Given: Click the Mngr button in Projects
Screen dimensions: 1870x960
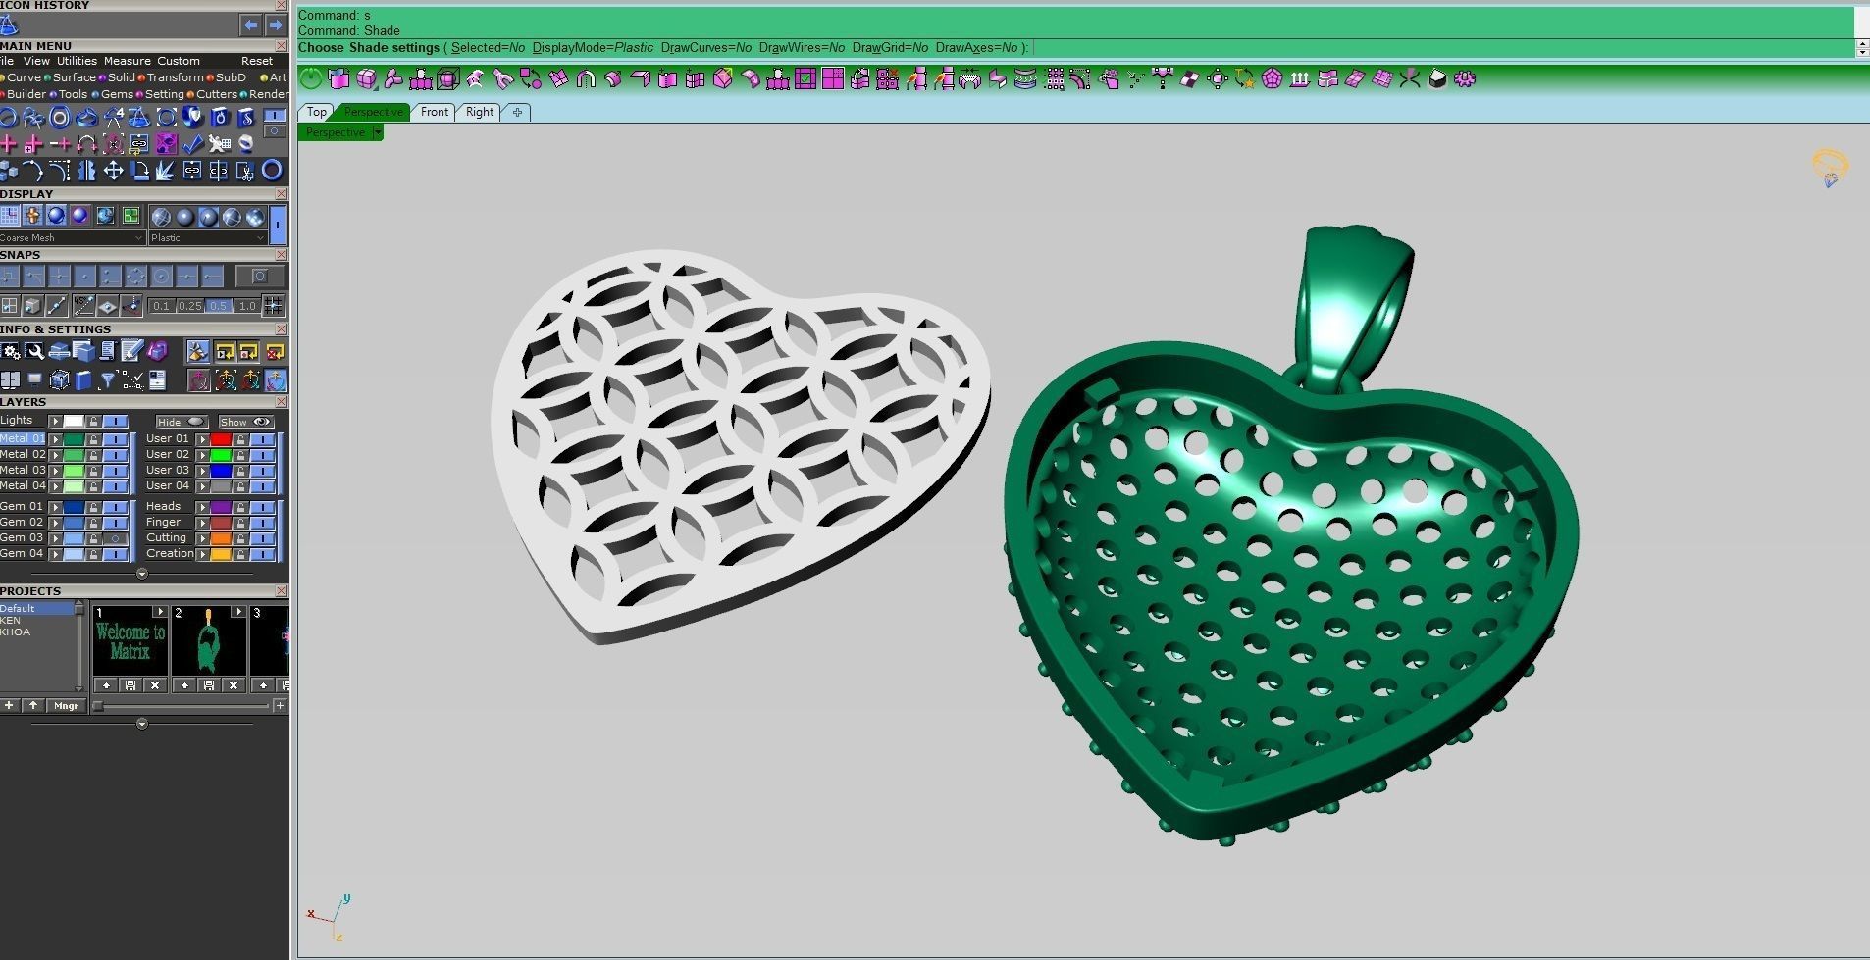Looking at the screenshot, I should click(66, 705).
